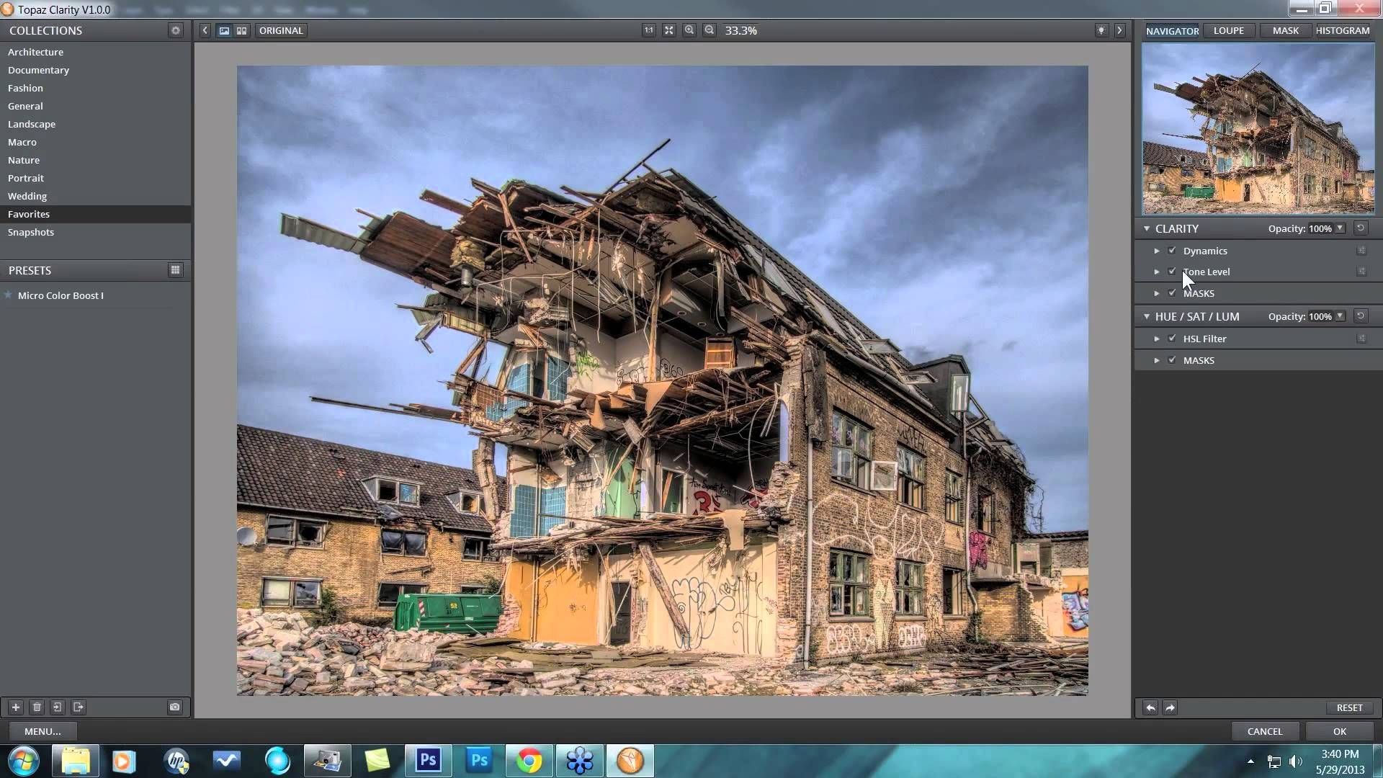The height and width of the screenshot is (778, 1383).
Task: Uncheck the HSL Filter checkbox
Action: [1172, 339]
